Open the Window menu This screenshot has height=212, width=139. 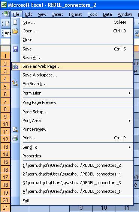(x=125, y=14)
